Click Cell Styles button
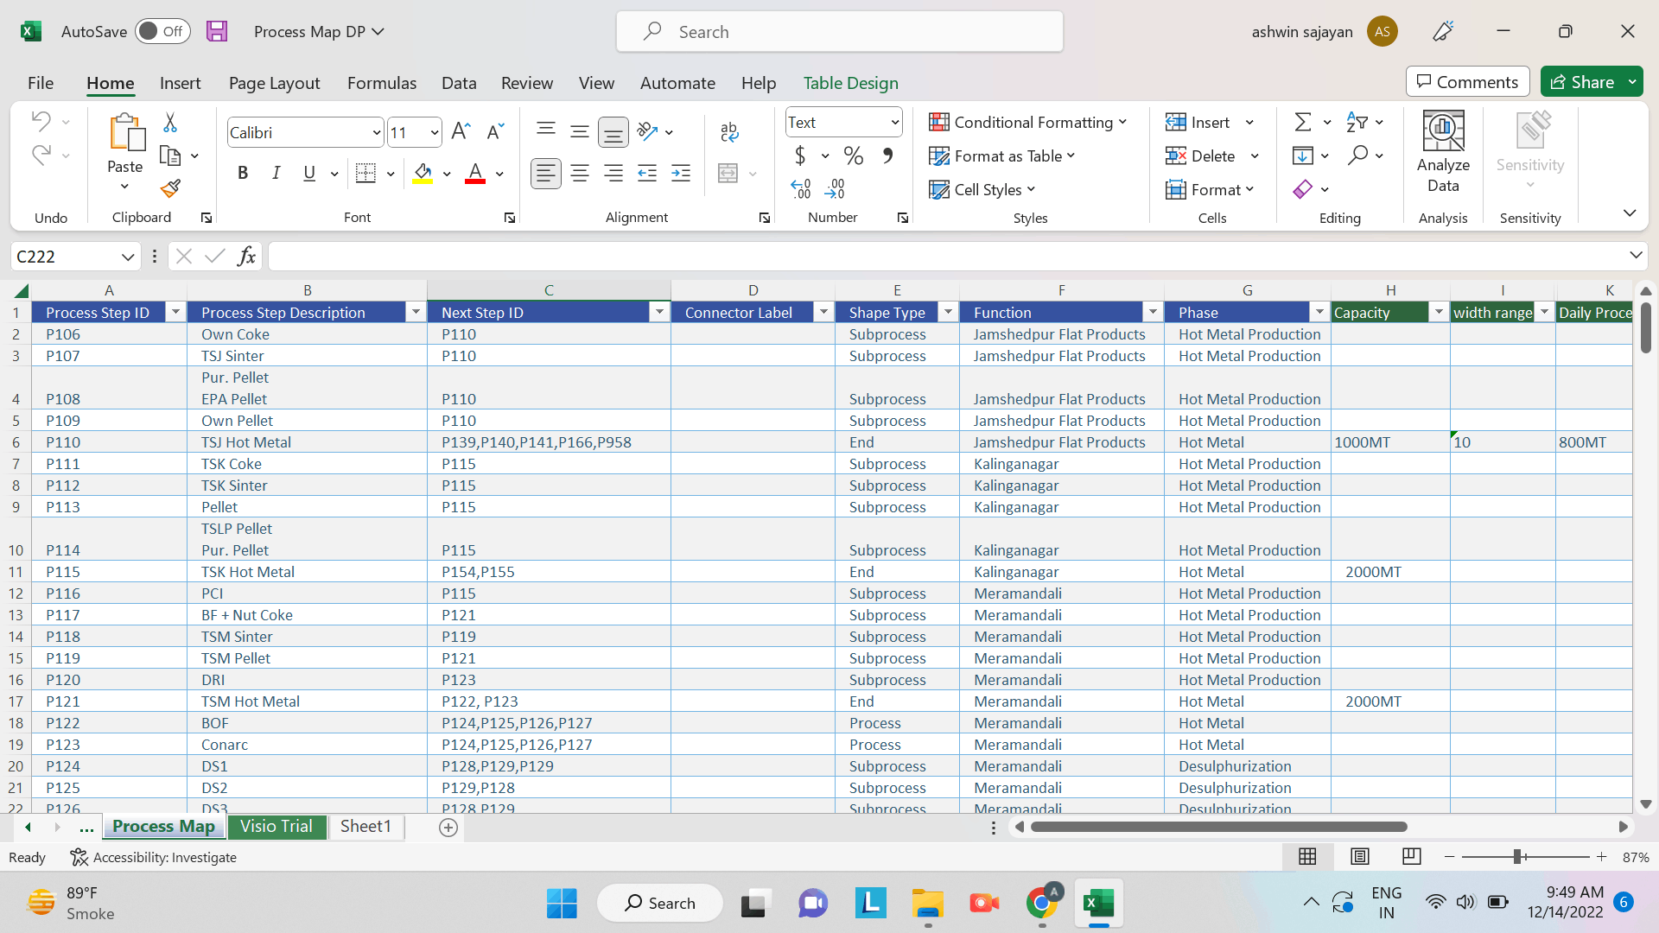The image size is (1659, 933). [x=982, y=189]
